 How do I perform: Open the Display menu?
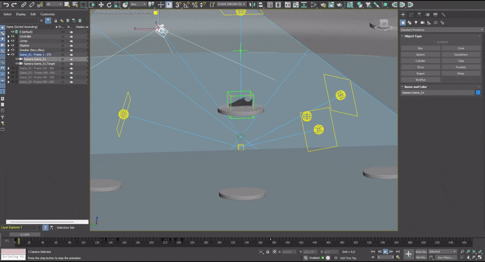[21, 14]
